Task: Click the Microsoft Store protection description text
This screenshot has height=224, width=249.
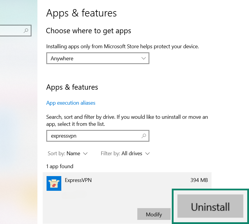Action: [x=123, y=46]
